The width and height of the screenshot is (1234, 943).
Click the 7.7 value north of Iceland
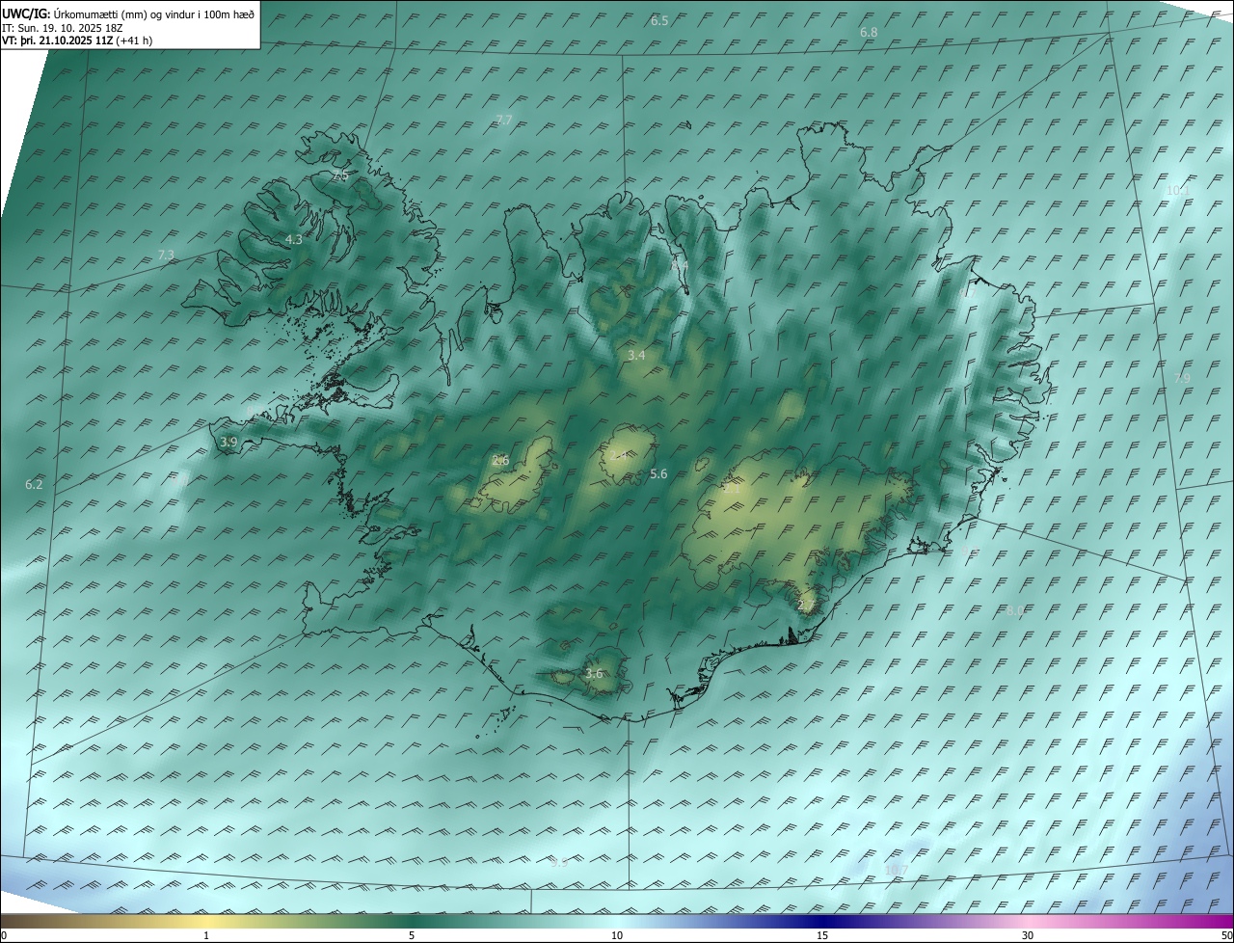504,121
